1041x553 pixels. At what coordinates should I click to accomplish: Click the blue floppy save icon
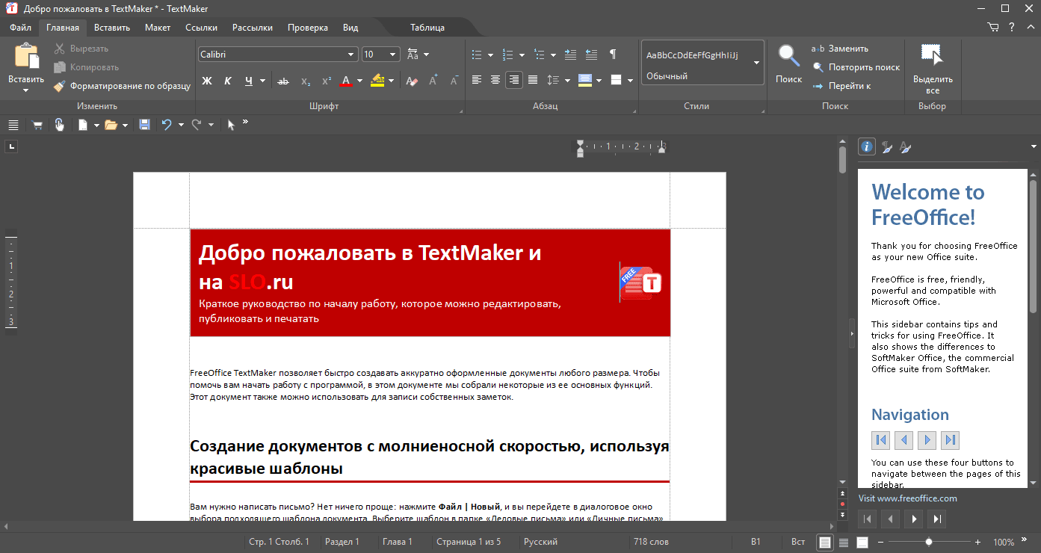pos(144,125)
